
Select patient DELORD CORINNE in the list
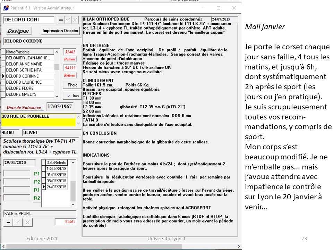(x=29, y=76)
